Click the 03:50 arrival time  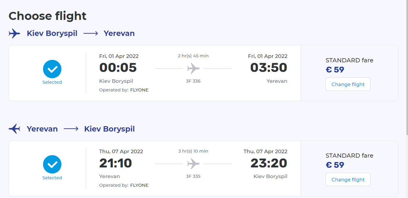[x=269, y=68]
